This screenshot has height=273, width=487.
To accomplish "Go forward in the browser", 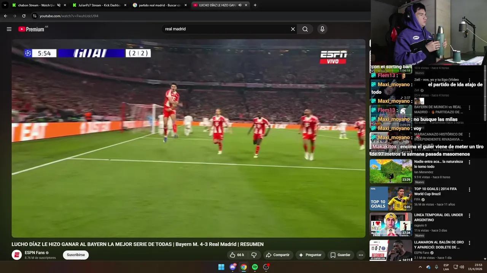I will [x=14, y=16].
